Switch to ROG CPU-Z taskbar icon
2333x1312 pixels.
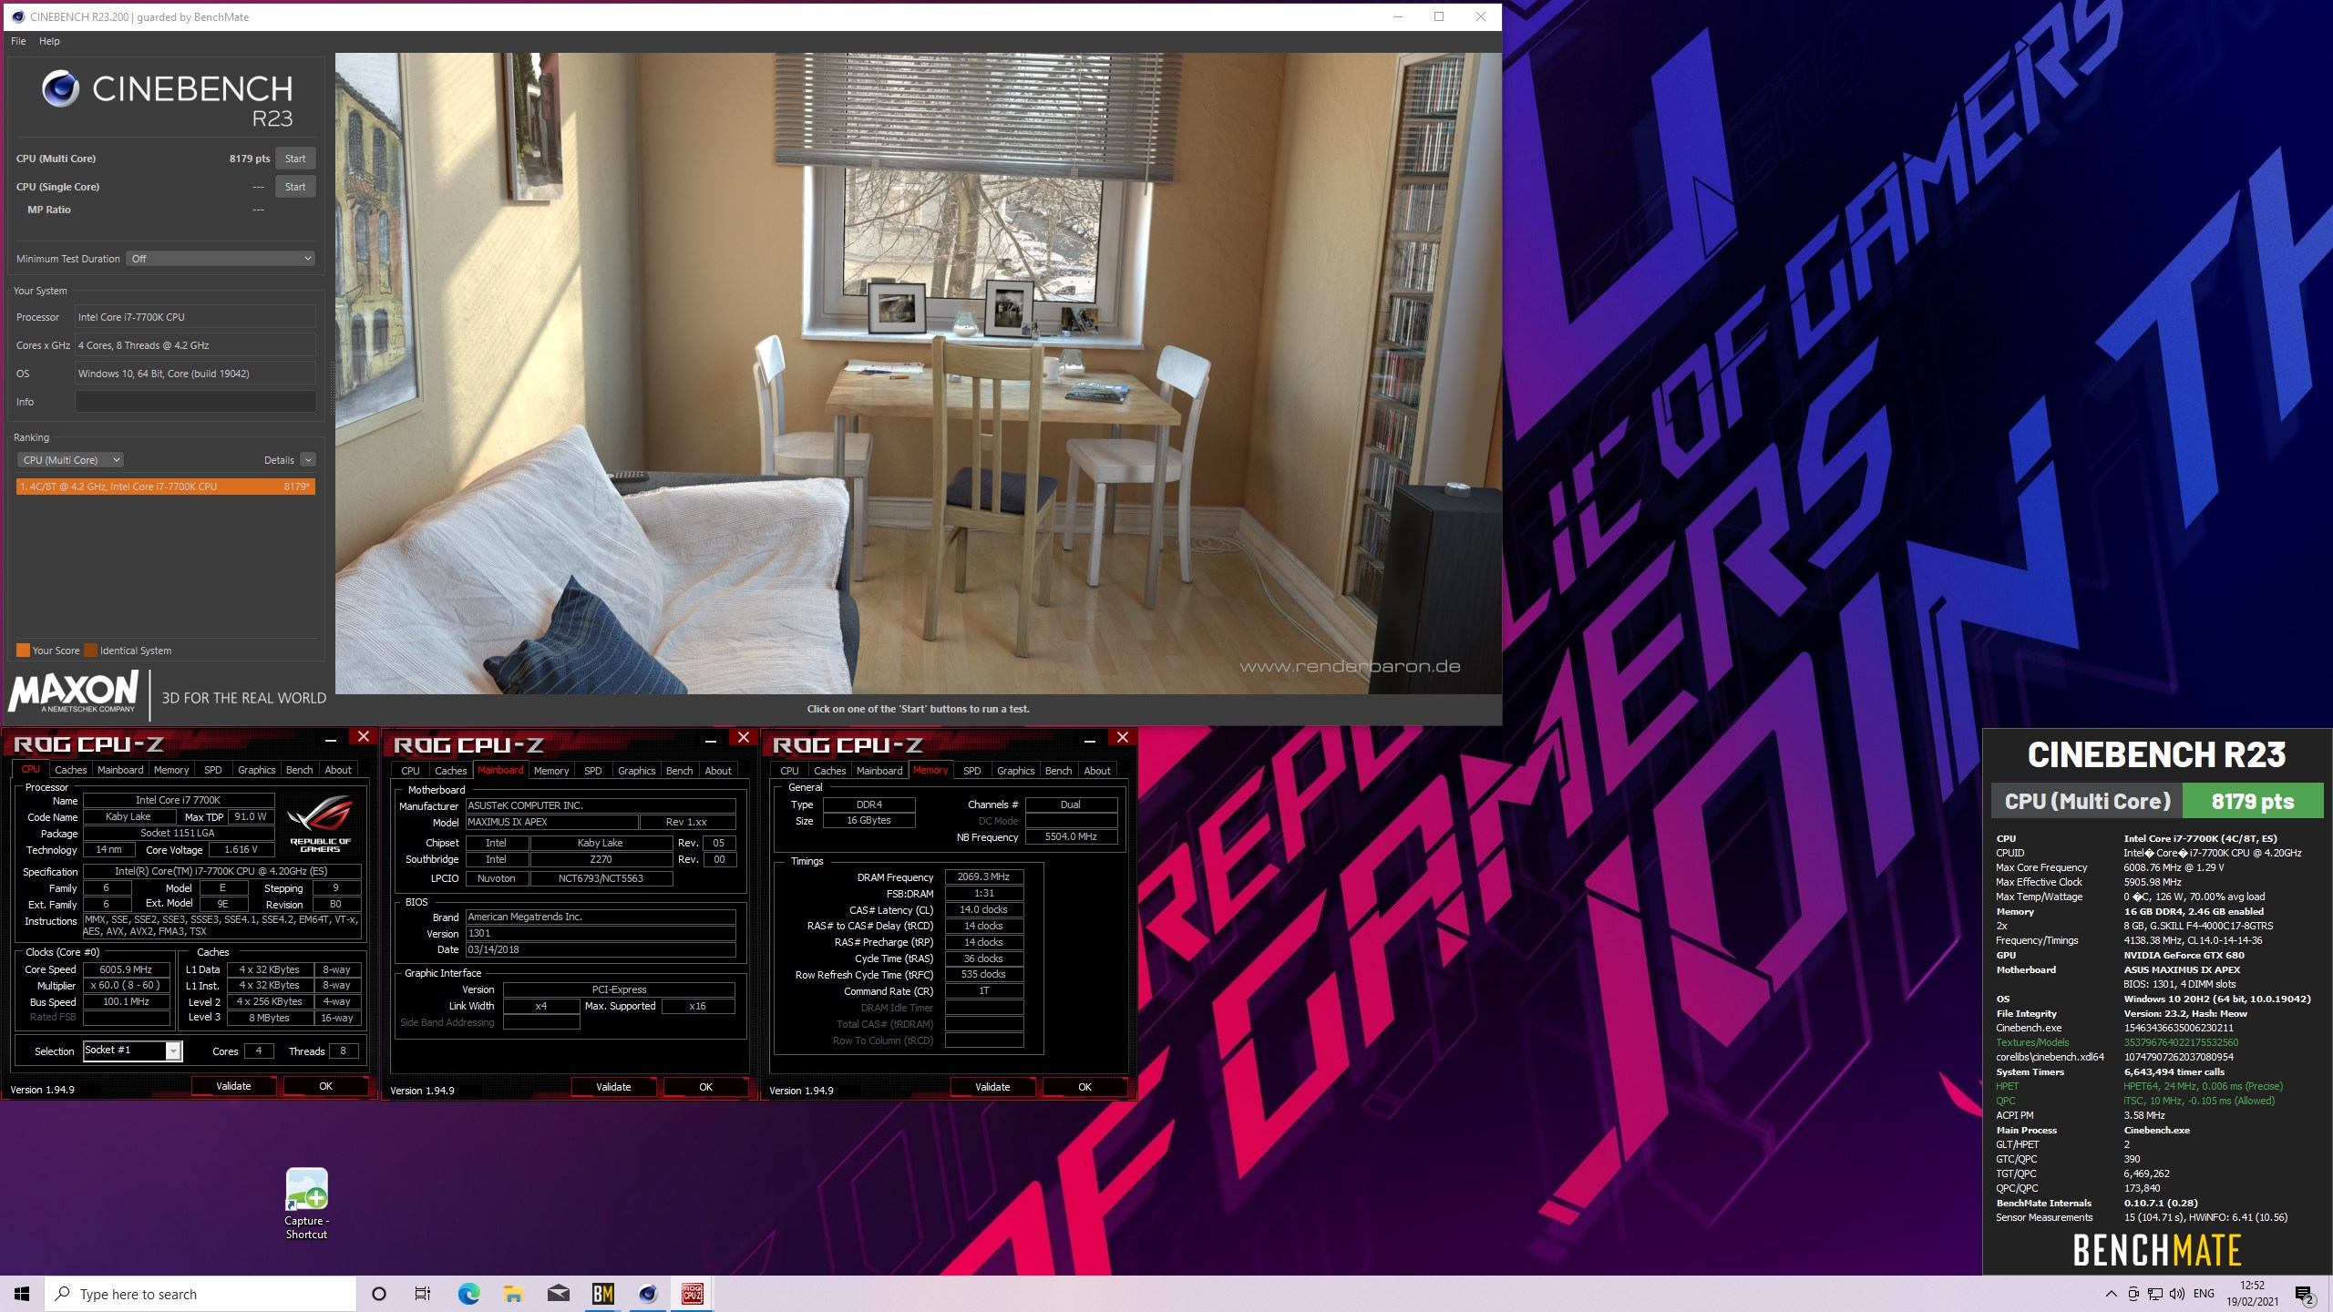pos(693,1294)
